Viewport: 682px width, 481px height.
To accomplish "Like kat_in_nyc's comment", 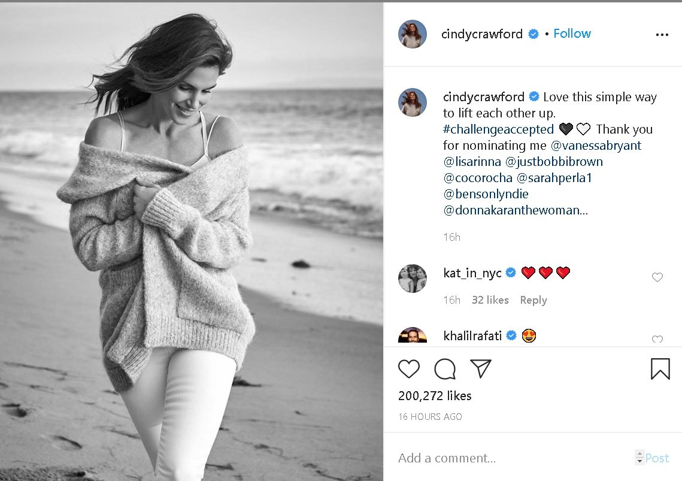I will [657, 277].
